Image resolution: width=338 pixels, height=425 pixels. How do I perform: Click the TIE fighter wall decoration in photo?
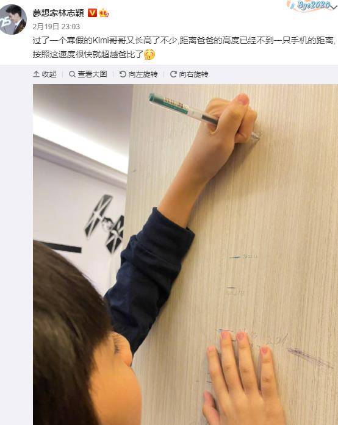click(105, 224)
